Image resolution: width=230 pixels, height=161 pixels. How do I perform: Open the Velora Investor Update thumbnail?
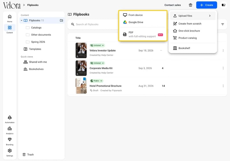point(81,50)
